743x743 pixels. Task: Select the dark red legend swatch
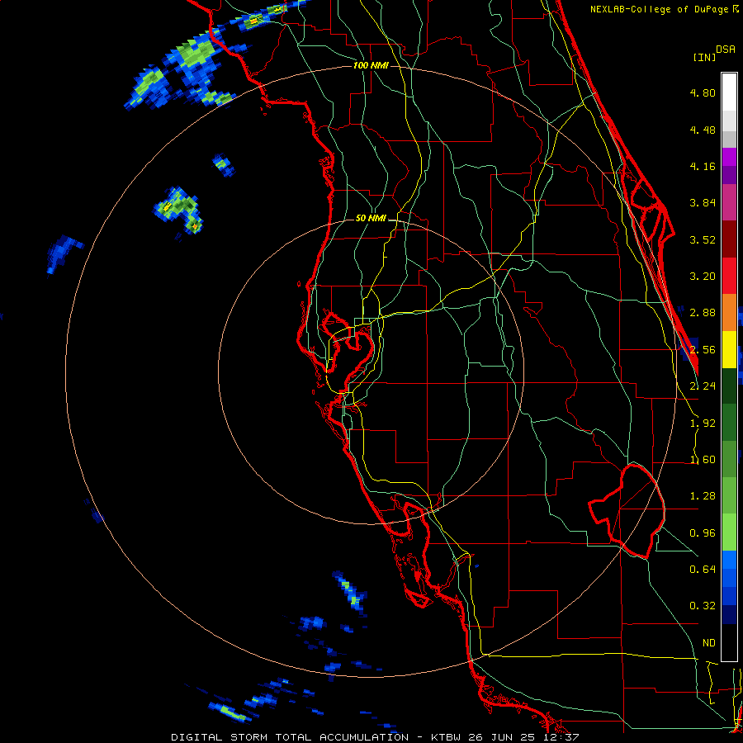(729, 239)
